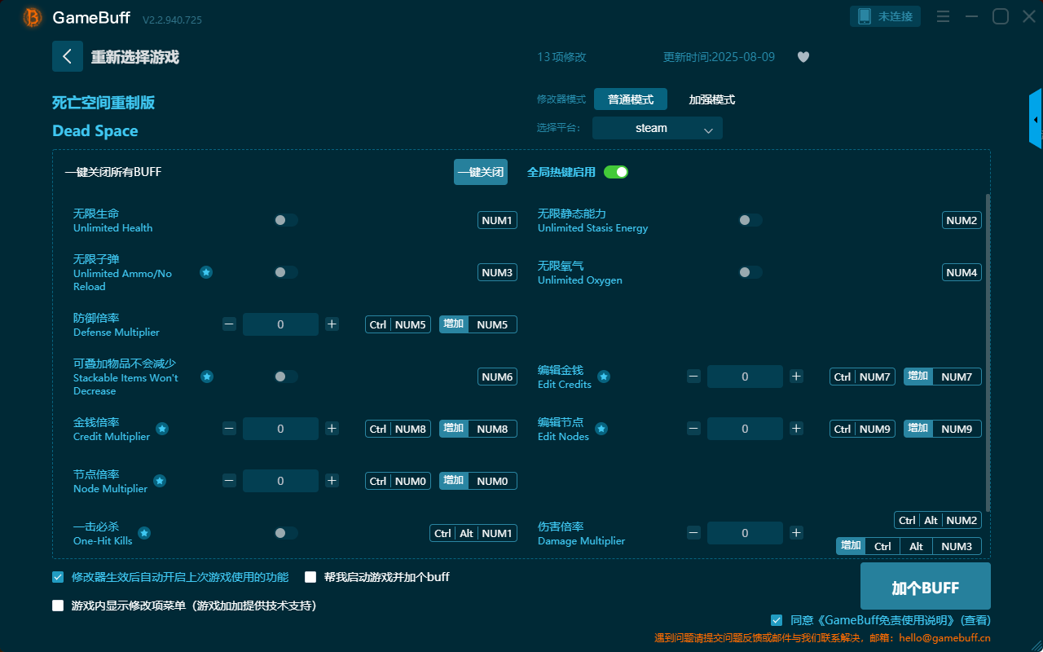Increase Damage Multiplier with plus button
Viewport: 1043px width, 652px height.
point(796,533)
